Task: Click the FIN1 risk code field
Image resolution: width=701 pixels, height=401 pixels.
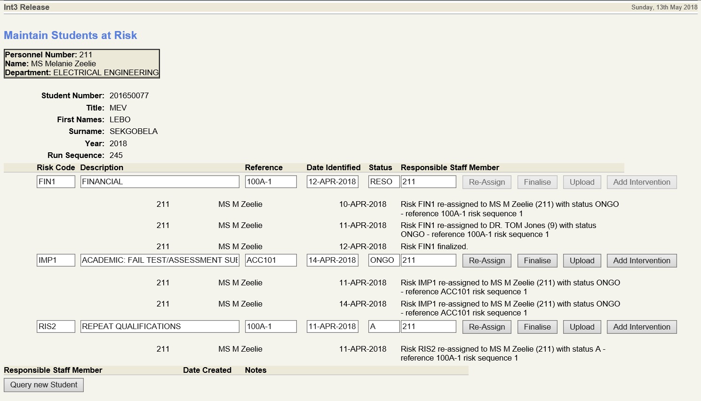Action: 56,182
